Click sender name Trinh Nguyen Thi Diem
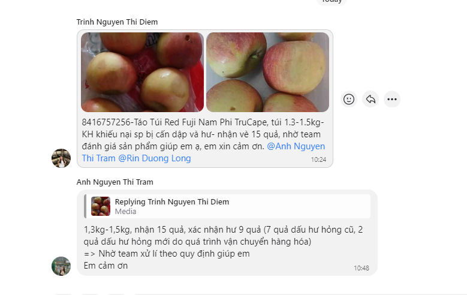 [x=117, y=22]
